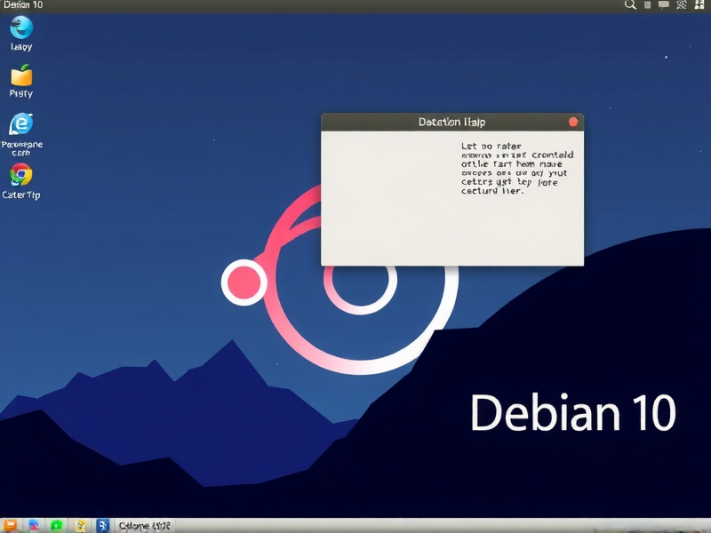
Task: Open the search magnifier in the top panel
Action: point(631,5)
